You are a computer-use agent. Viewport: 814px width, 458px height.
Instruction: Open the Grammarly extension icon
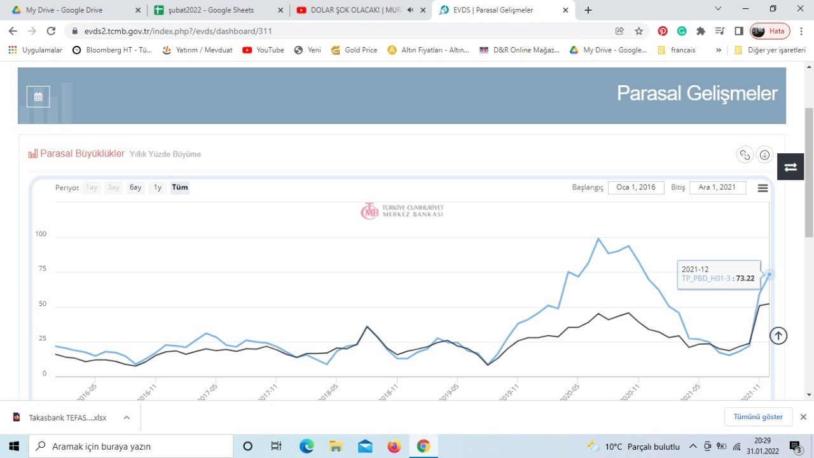[682, 31]
